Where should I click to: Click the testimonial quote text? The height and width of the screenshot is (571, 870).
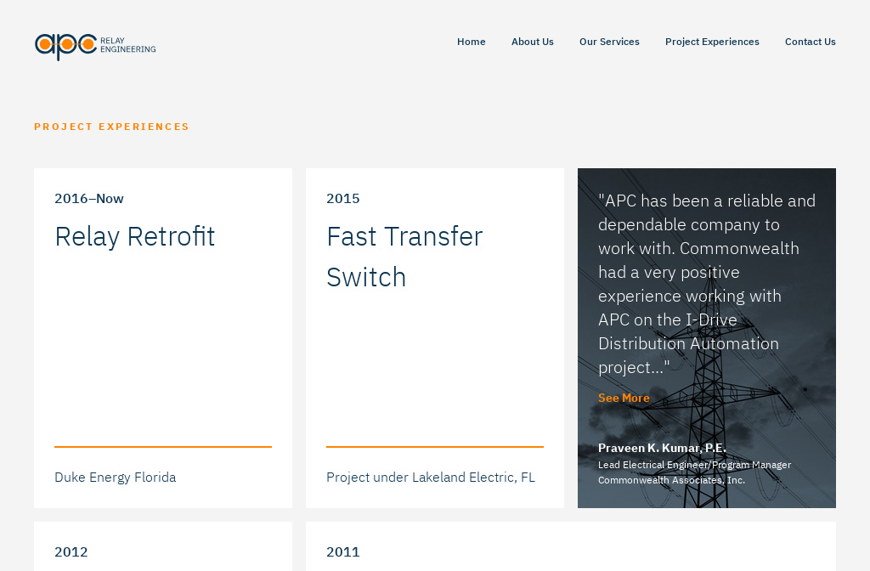tap(707, 284)
